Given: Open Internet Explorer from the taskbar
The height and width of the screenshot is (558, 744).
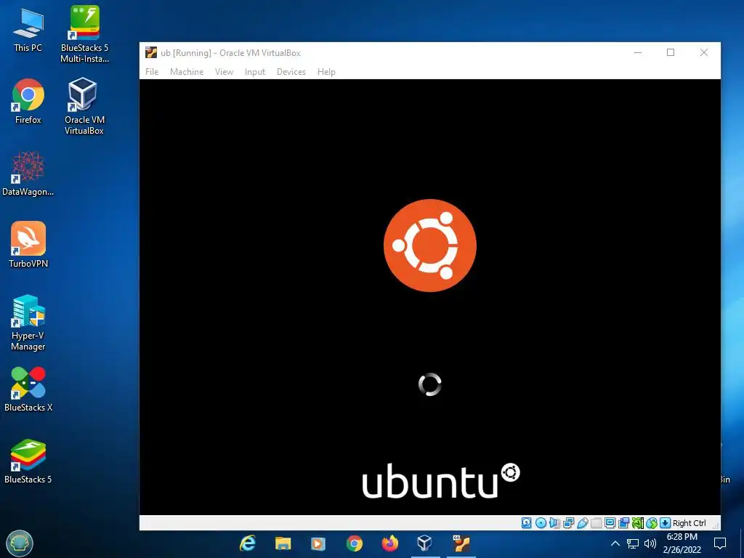Looking at the screenshot, I should [x=247, y=543].
